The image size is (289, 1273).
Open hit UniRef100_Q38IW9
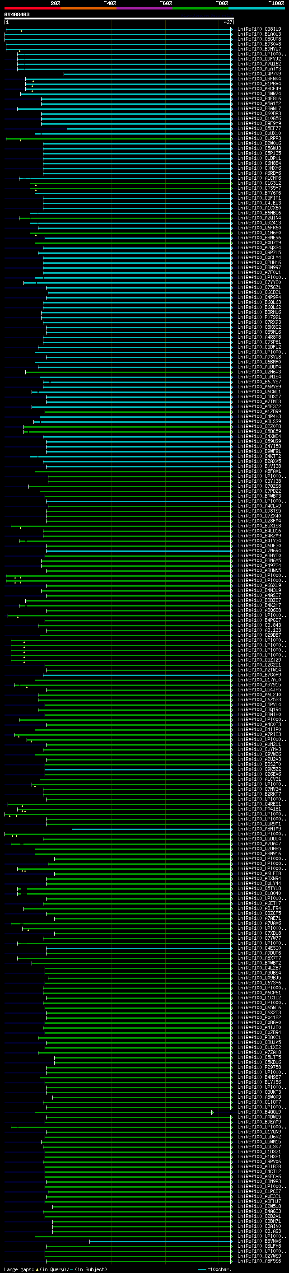259,29
